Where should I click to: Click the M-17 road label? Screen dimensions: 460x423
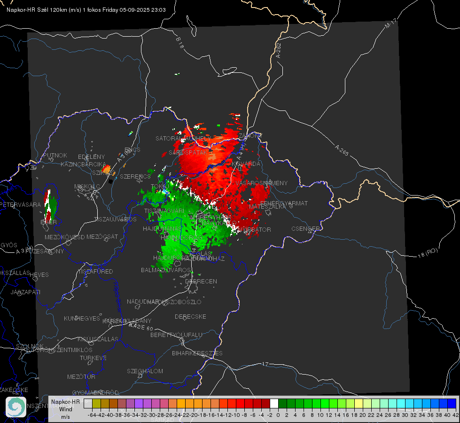[391, 23]
